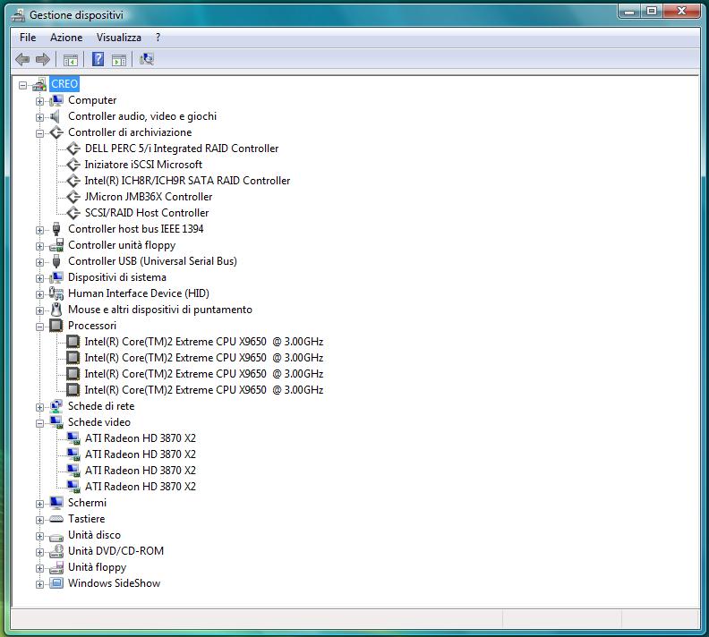Select the CREO computer name
Viewport: 709px width, 637px height.
pos(64,84)
